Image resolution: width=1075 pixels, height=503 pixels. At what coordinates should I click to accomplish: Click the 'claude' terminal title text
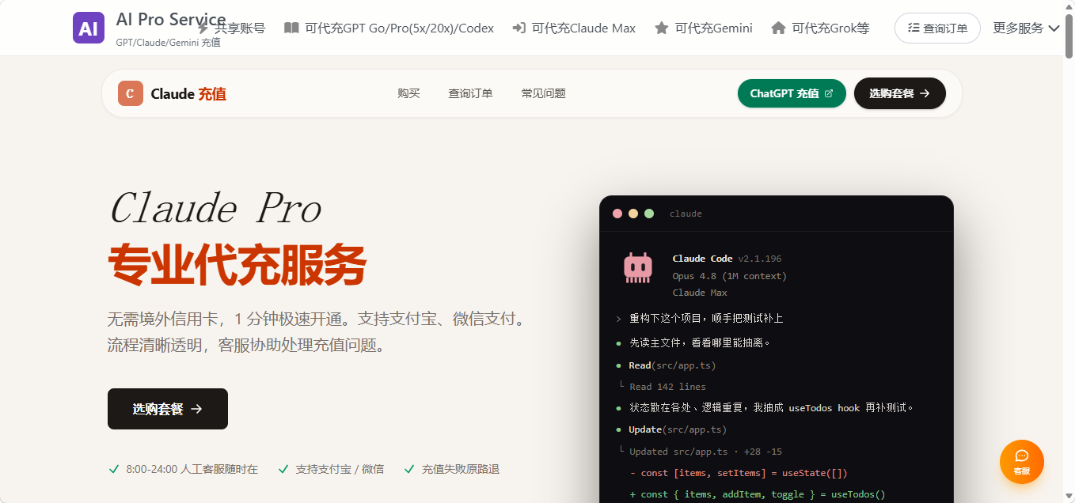coord(686,214)
